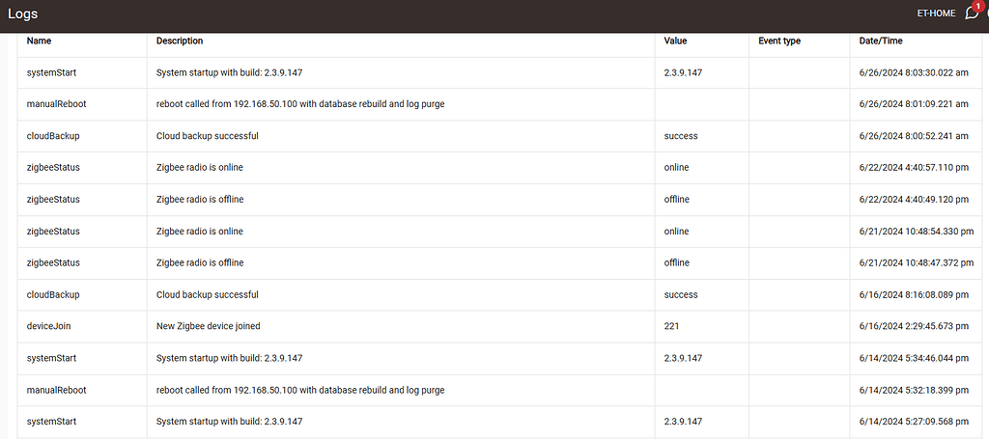Click the 6/14/2024 5:32:18 pm reboot description
Screen dimensions: 989x439
[300, 390]
